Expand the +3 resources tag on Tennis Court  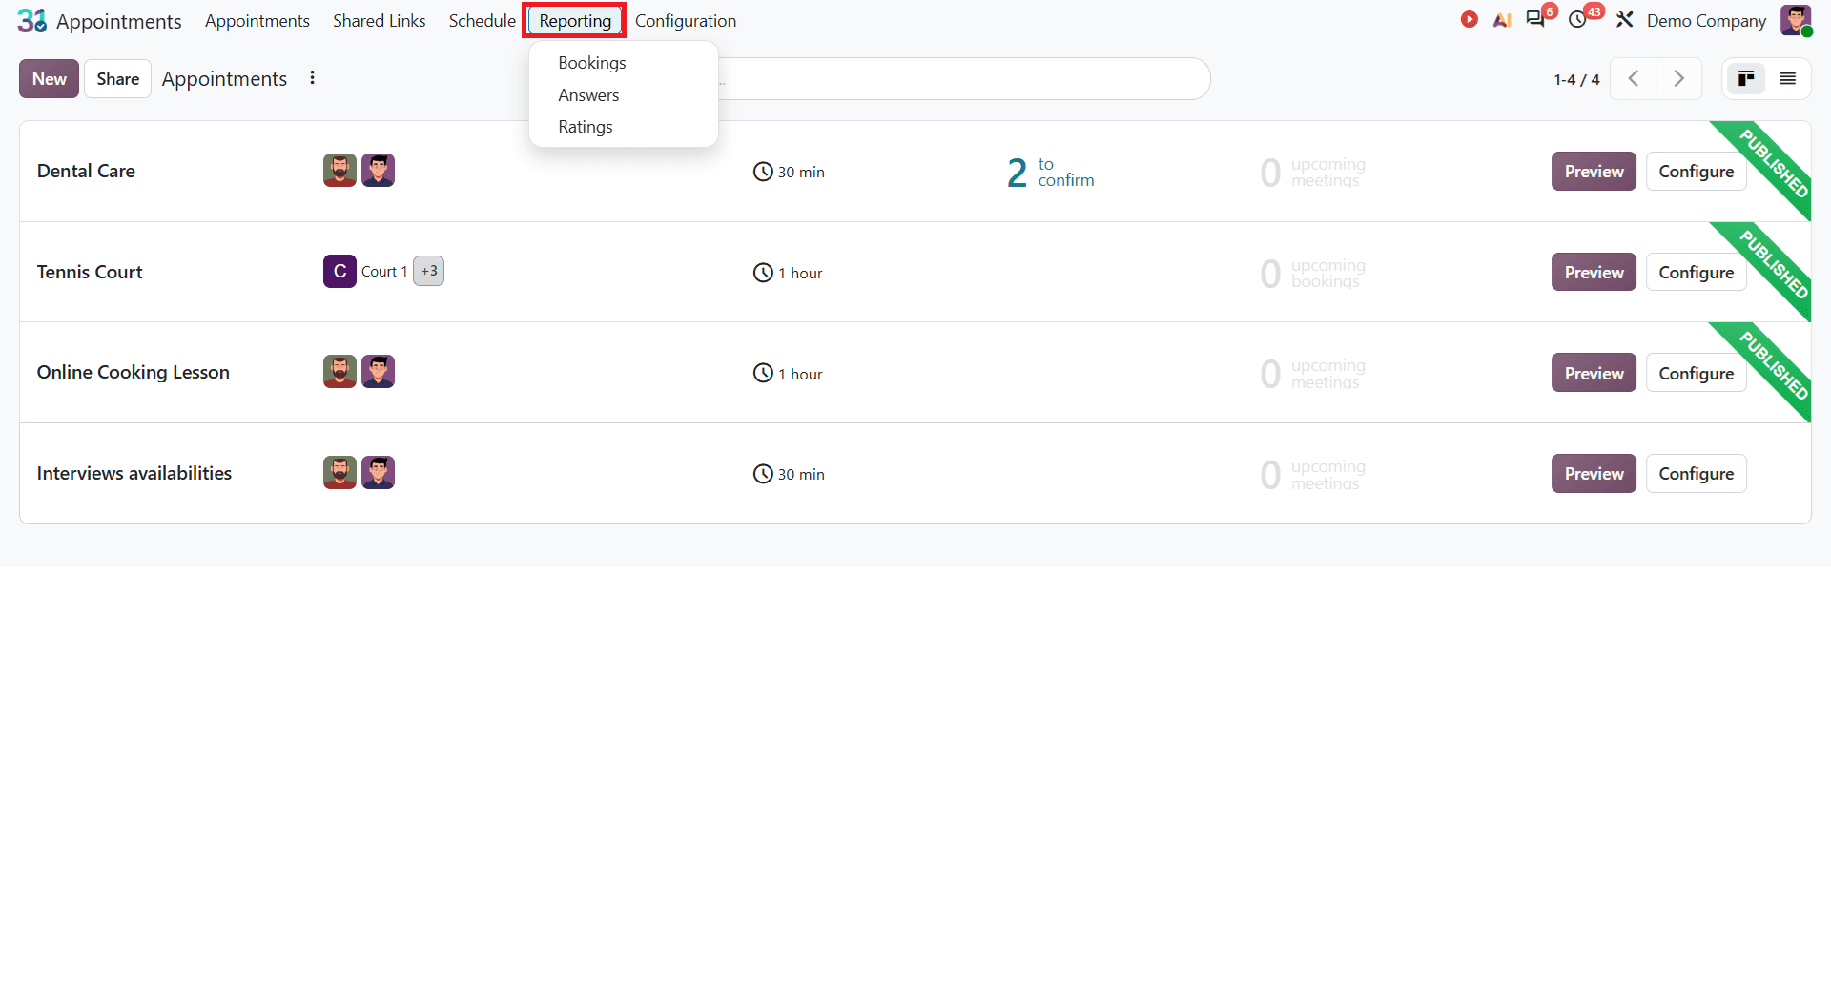[x=429, y=271]
